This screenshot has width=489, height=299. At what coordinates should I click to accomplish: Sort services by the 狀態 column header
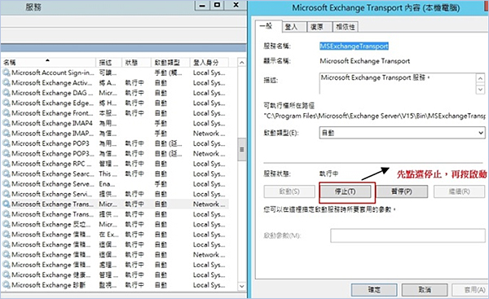click(136, 63)
